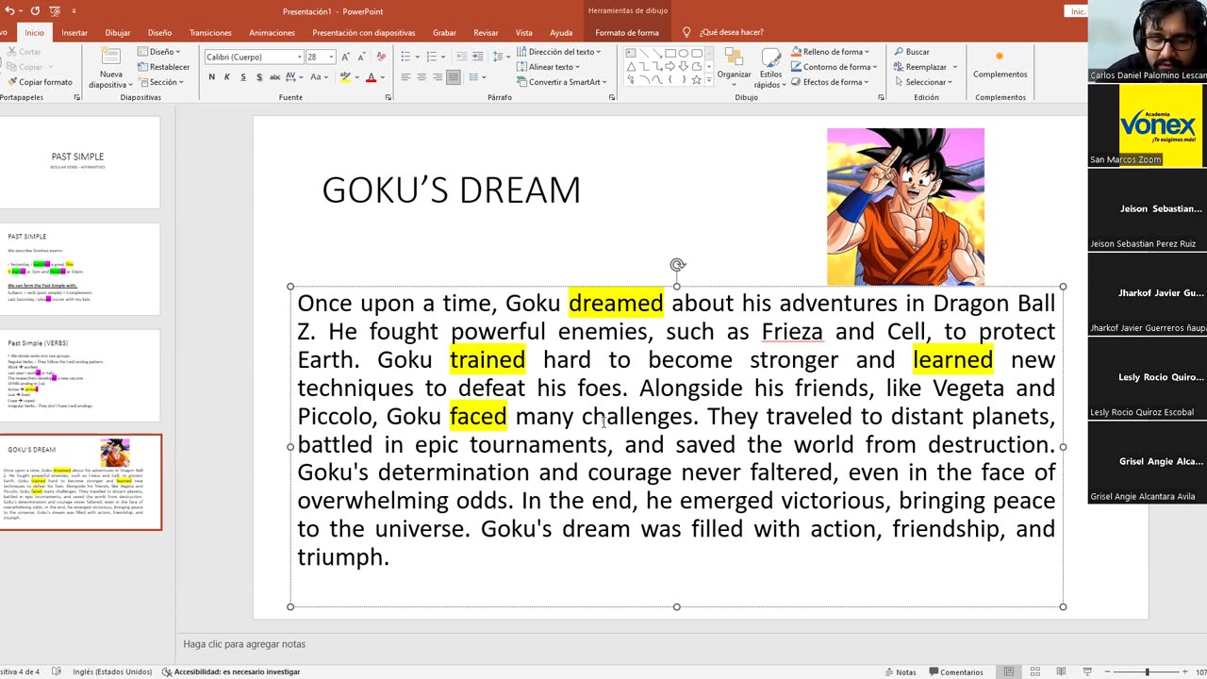The width and height of the screenshot is (1207, 679).
Task: Open Relleno de forma dropdown
Action: coord(831,52)
